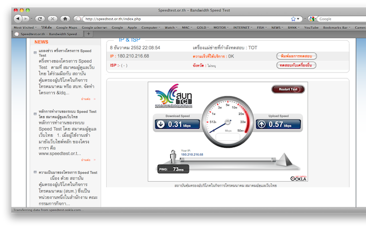Select the Speedtest.or.th browser tab
This screenshot has width=366, height=228.
(47, 34)
